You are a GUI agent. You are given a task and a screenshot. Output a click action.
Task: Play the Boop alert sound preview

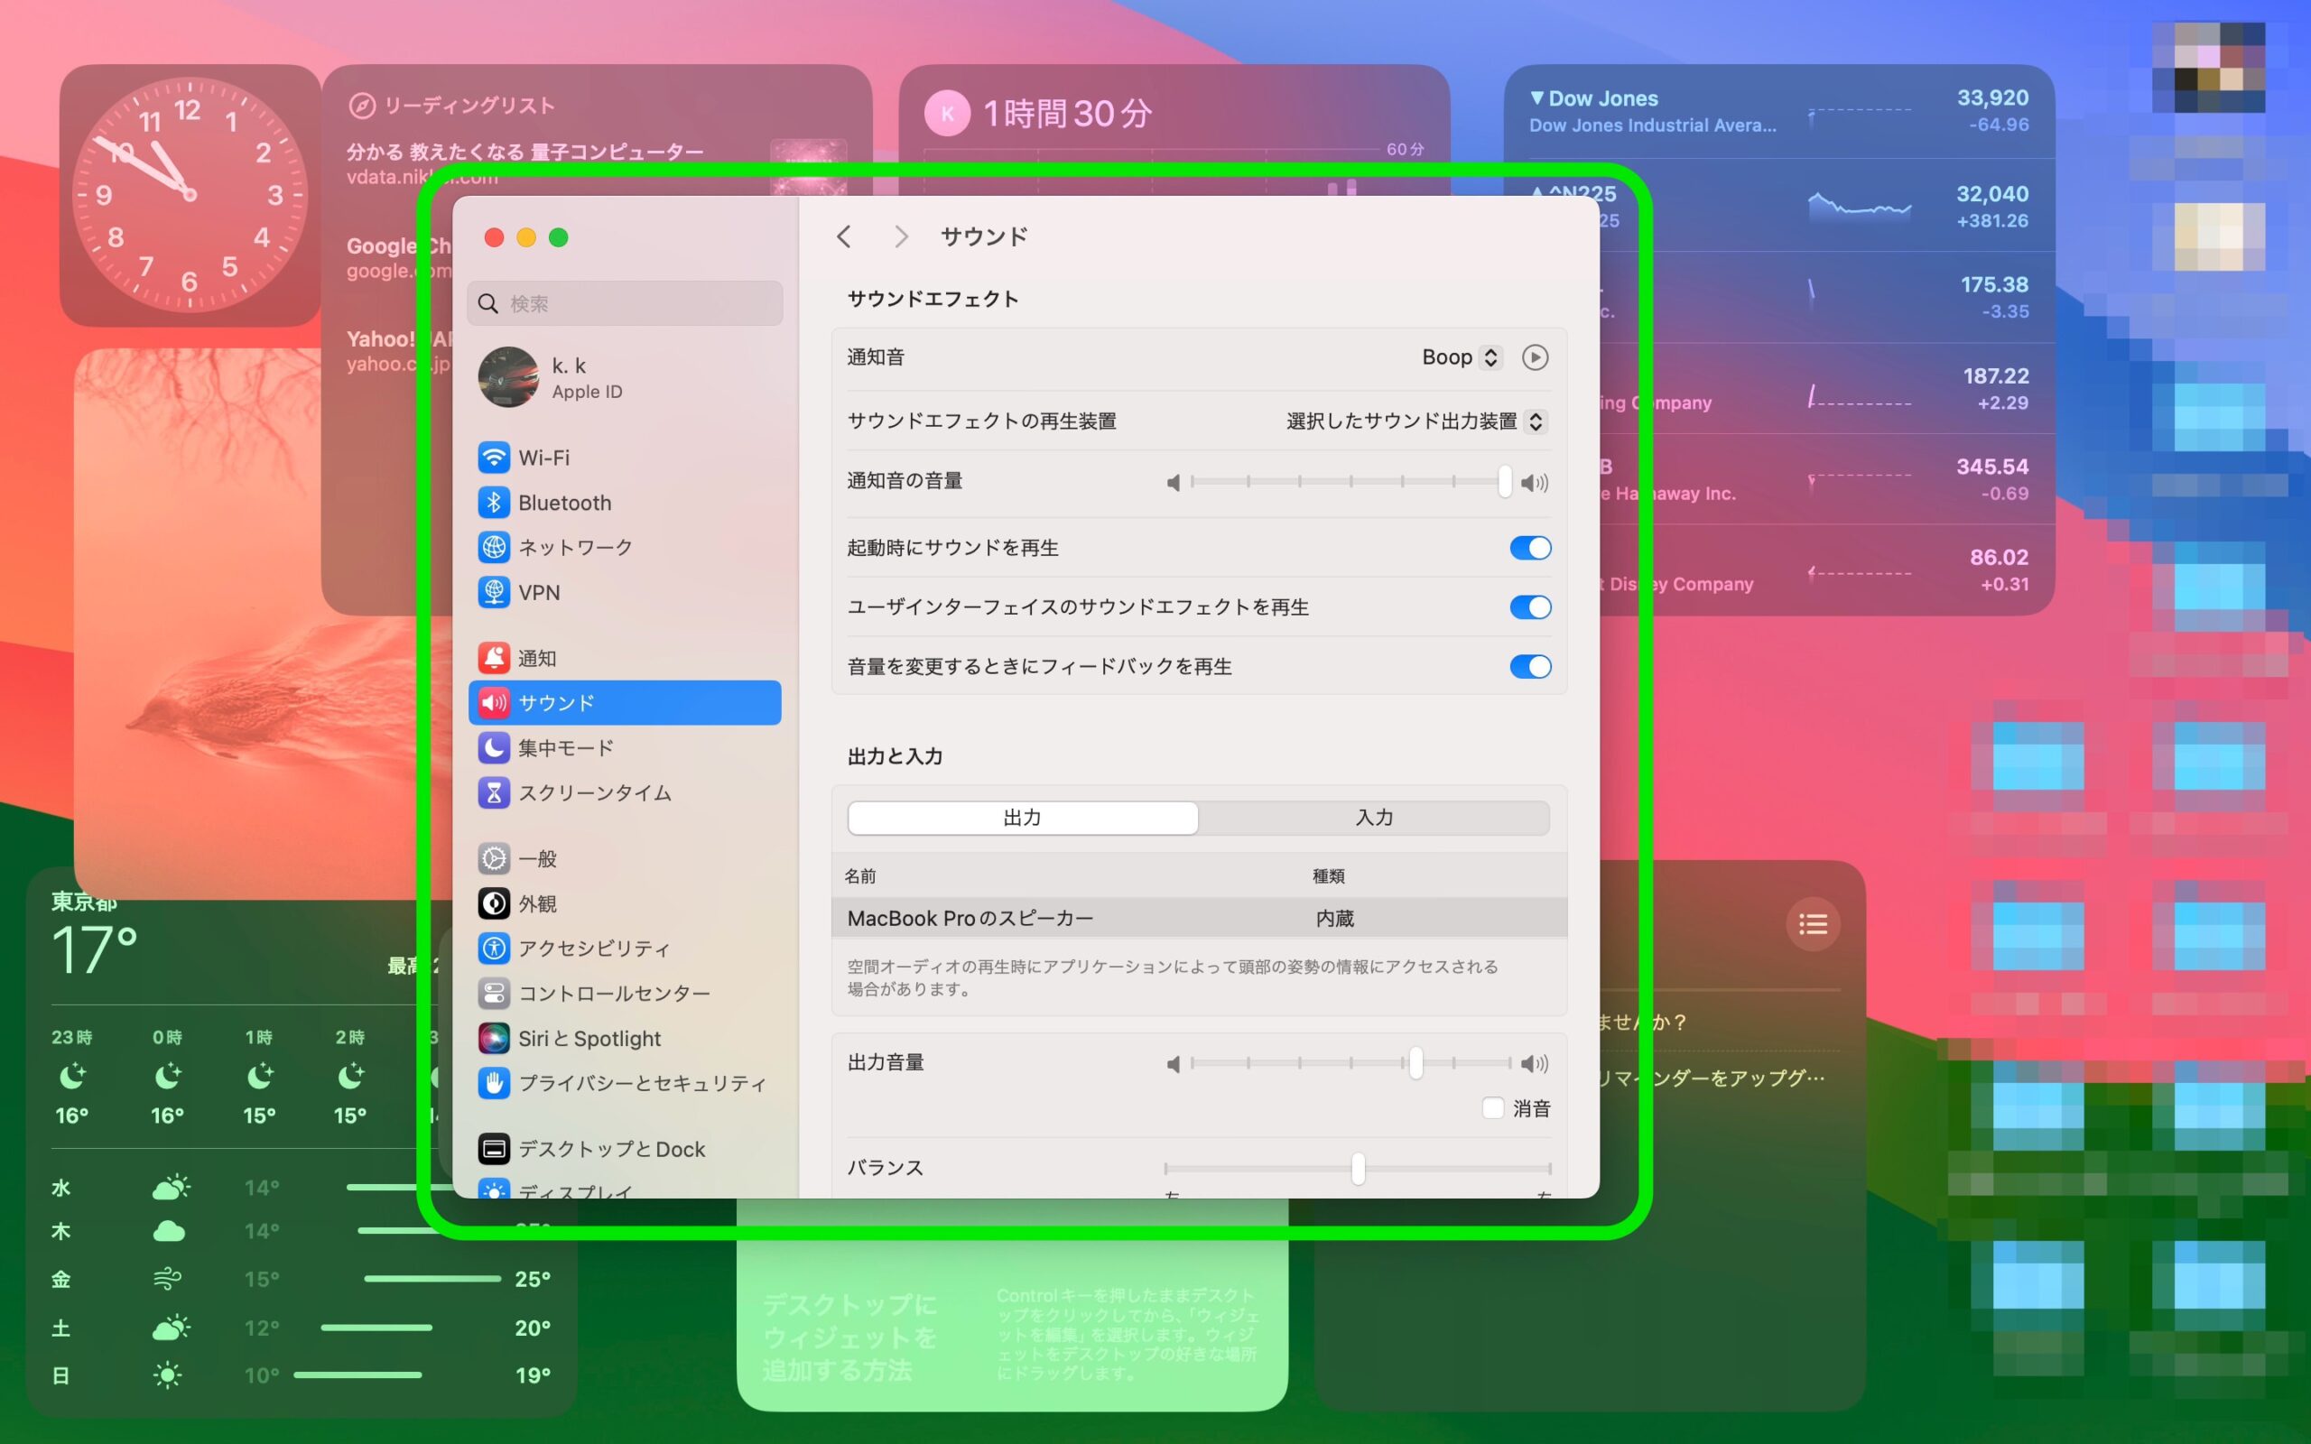1535,357
